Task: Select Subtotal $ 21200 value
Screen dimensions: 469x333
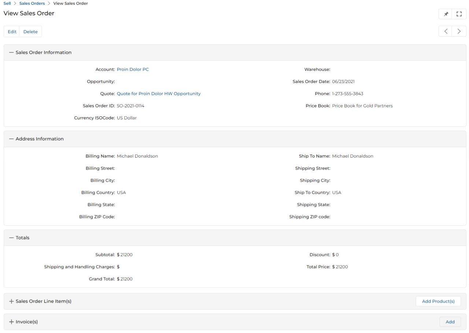Action: point(125,255)
